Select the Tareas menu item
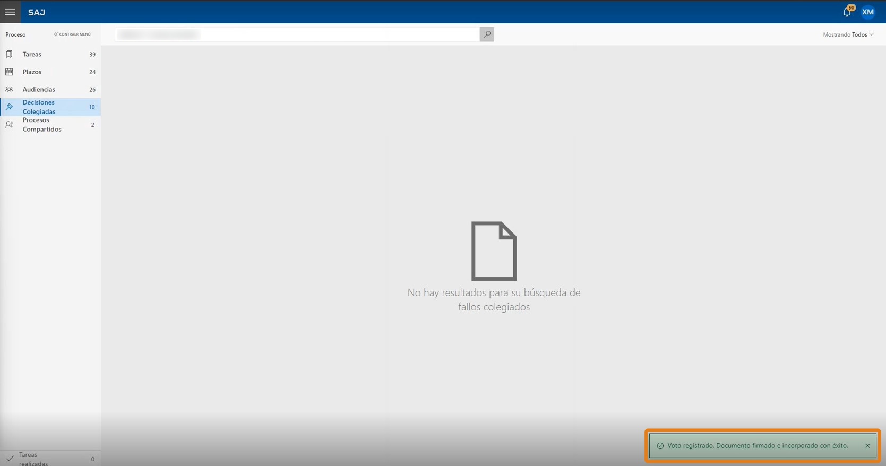Image resolution: width=886 pixels, height=466 pixels. 50,54
